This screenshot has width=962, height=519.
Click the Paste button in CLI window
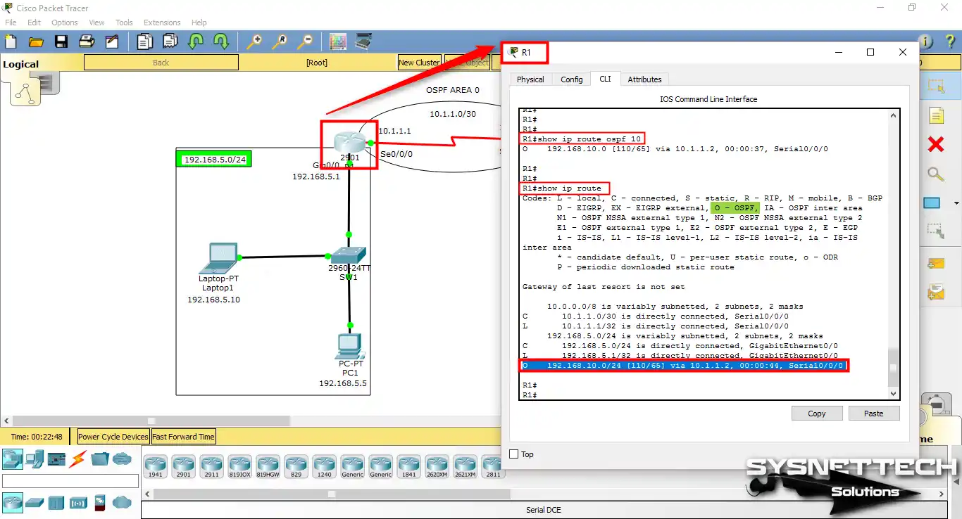(x=874, y=414)
